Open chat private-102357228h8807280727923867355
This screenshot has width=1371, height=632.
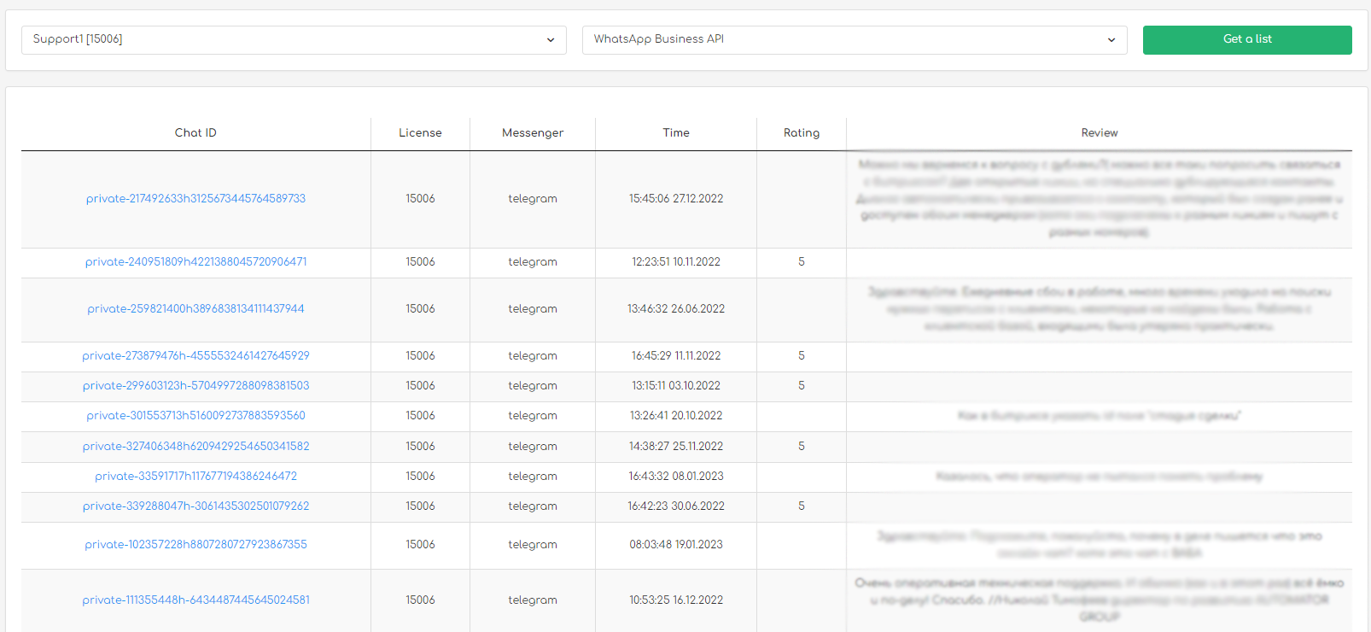coord(195,545)
